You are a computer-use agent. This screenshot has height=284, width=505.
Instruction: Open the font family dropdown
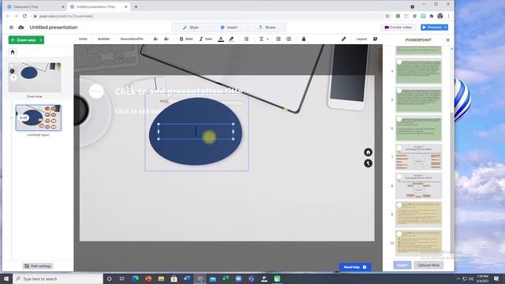[132, 39]
